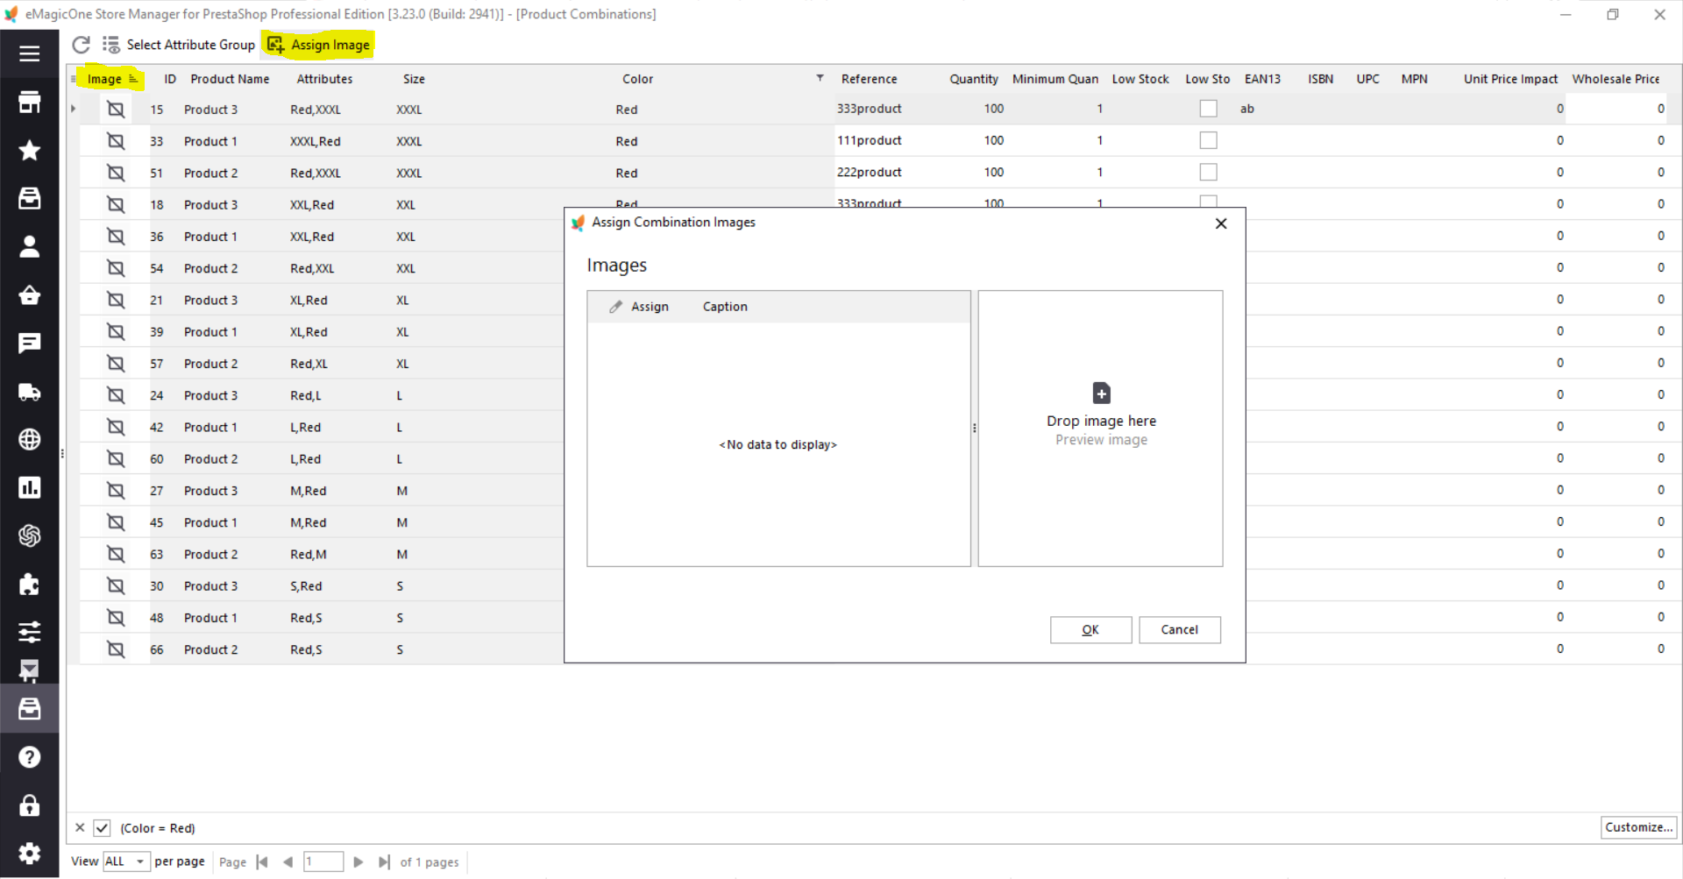Click the Assign Image toolbar item
The image size is (1683, 879).
[319, 45]
